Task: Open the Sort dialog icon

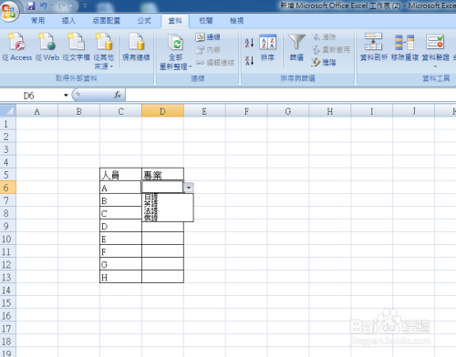Action: [267, 42]
